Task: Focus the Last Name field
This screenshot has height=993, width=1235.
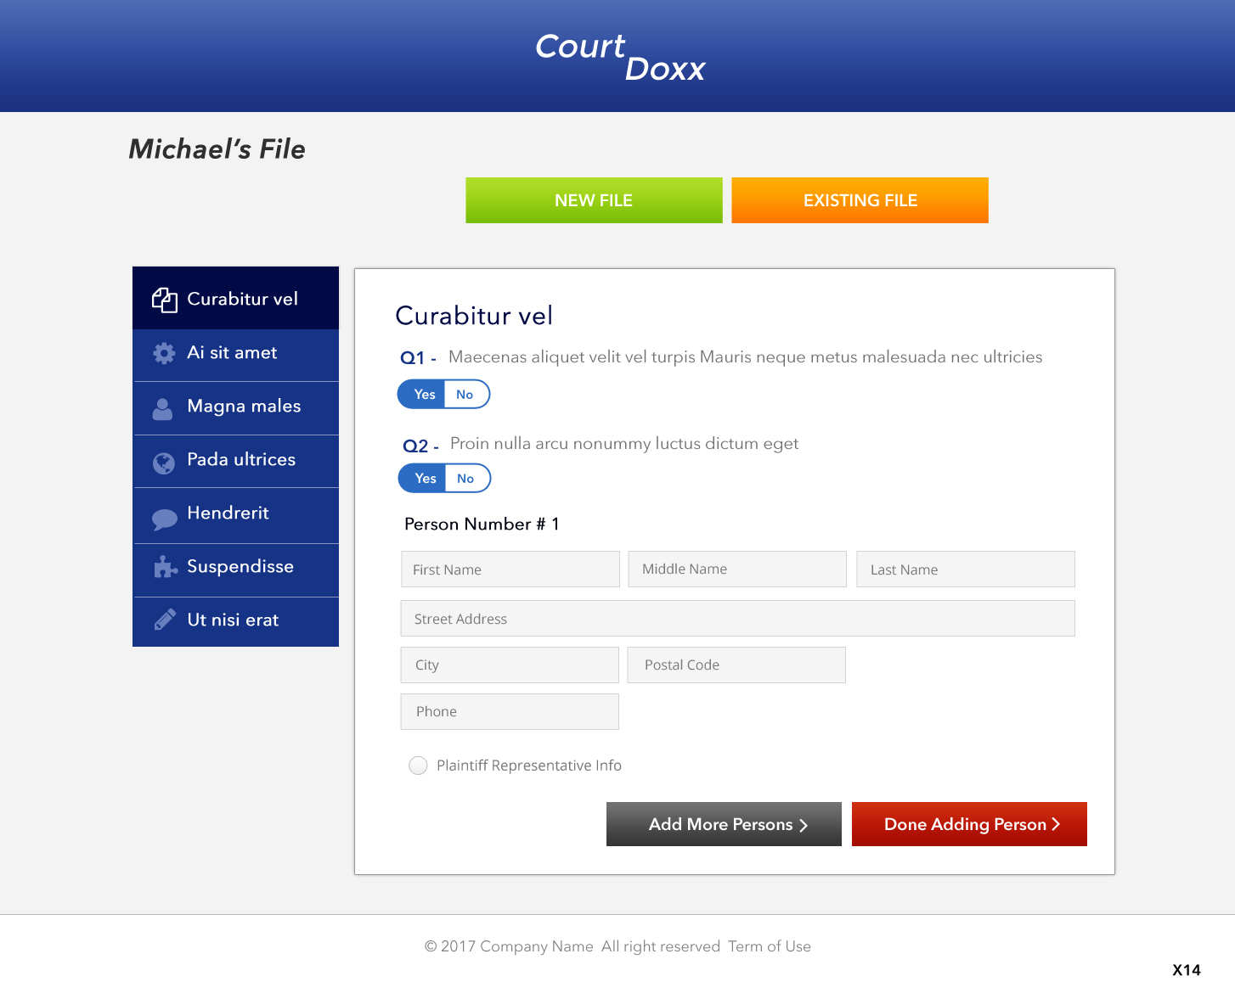Action: point(966,569)
